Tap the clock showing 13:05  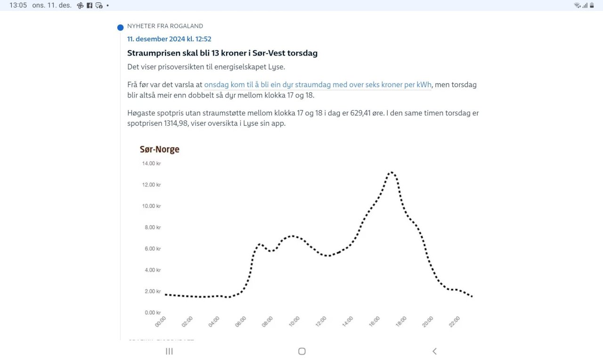pyautogui.click(x=18, y=6)
